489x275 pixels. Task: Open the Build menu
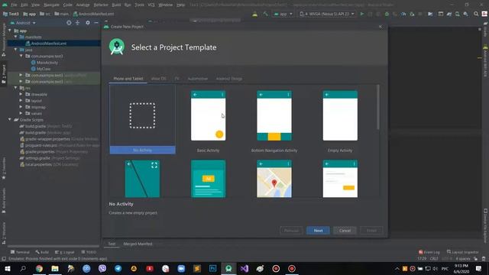click(x=116, y=5)
